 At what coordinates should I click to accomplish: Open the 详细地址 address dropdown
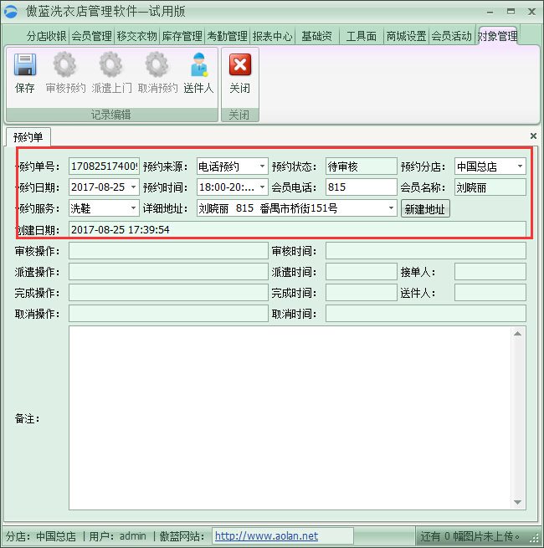coord(391,208)
